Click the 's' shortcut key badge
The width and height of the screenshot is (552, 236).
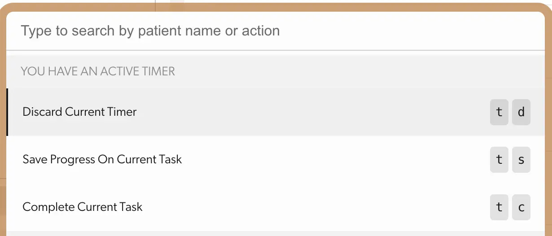coord(521,160)
